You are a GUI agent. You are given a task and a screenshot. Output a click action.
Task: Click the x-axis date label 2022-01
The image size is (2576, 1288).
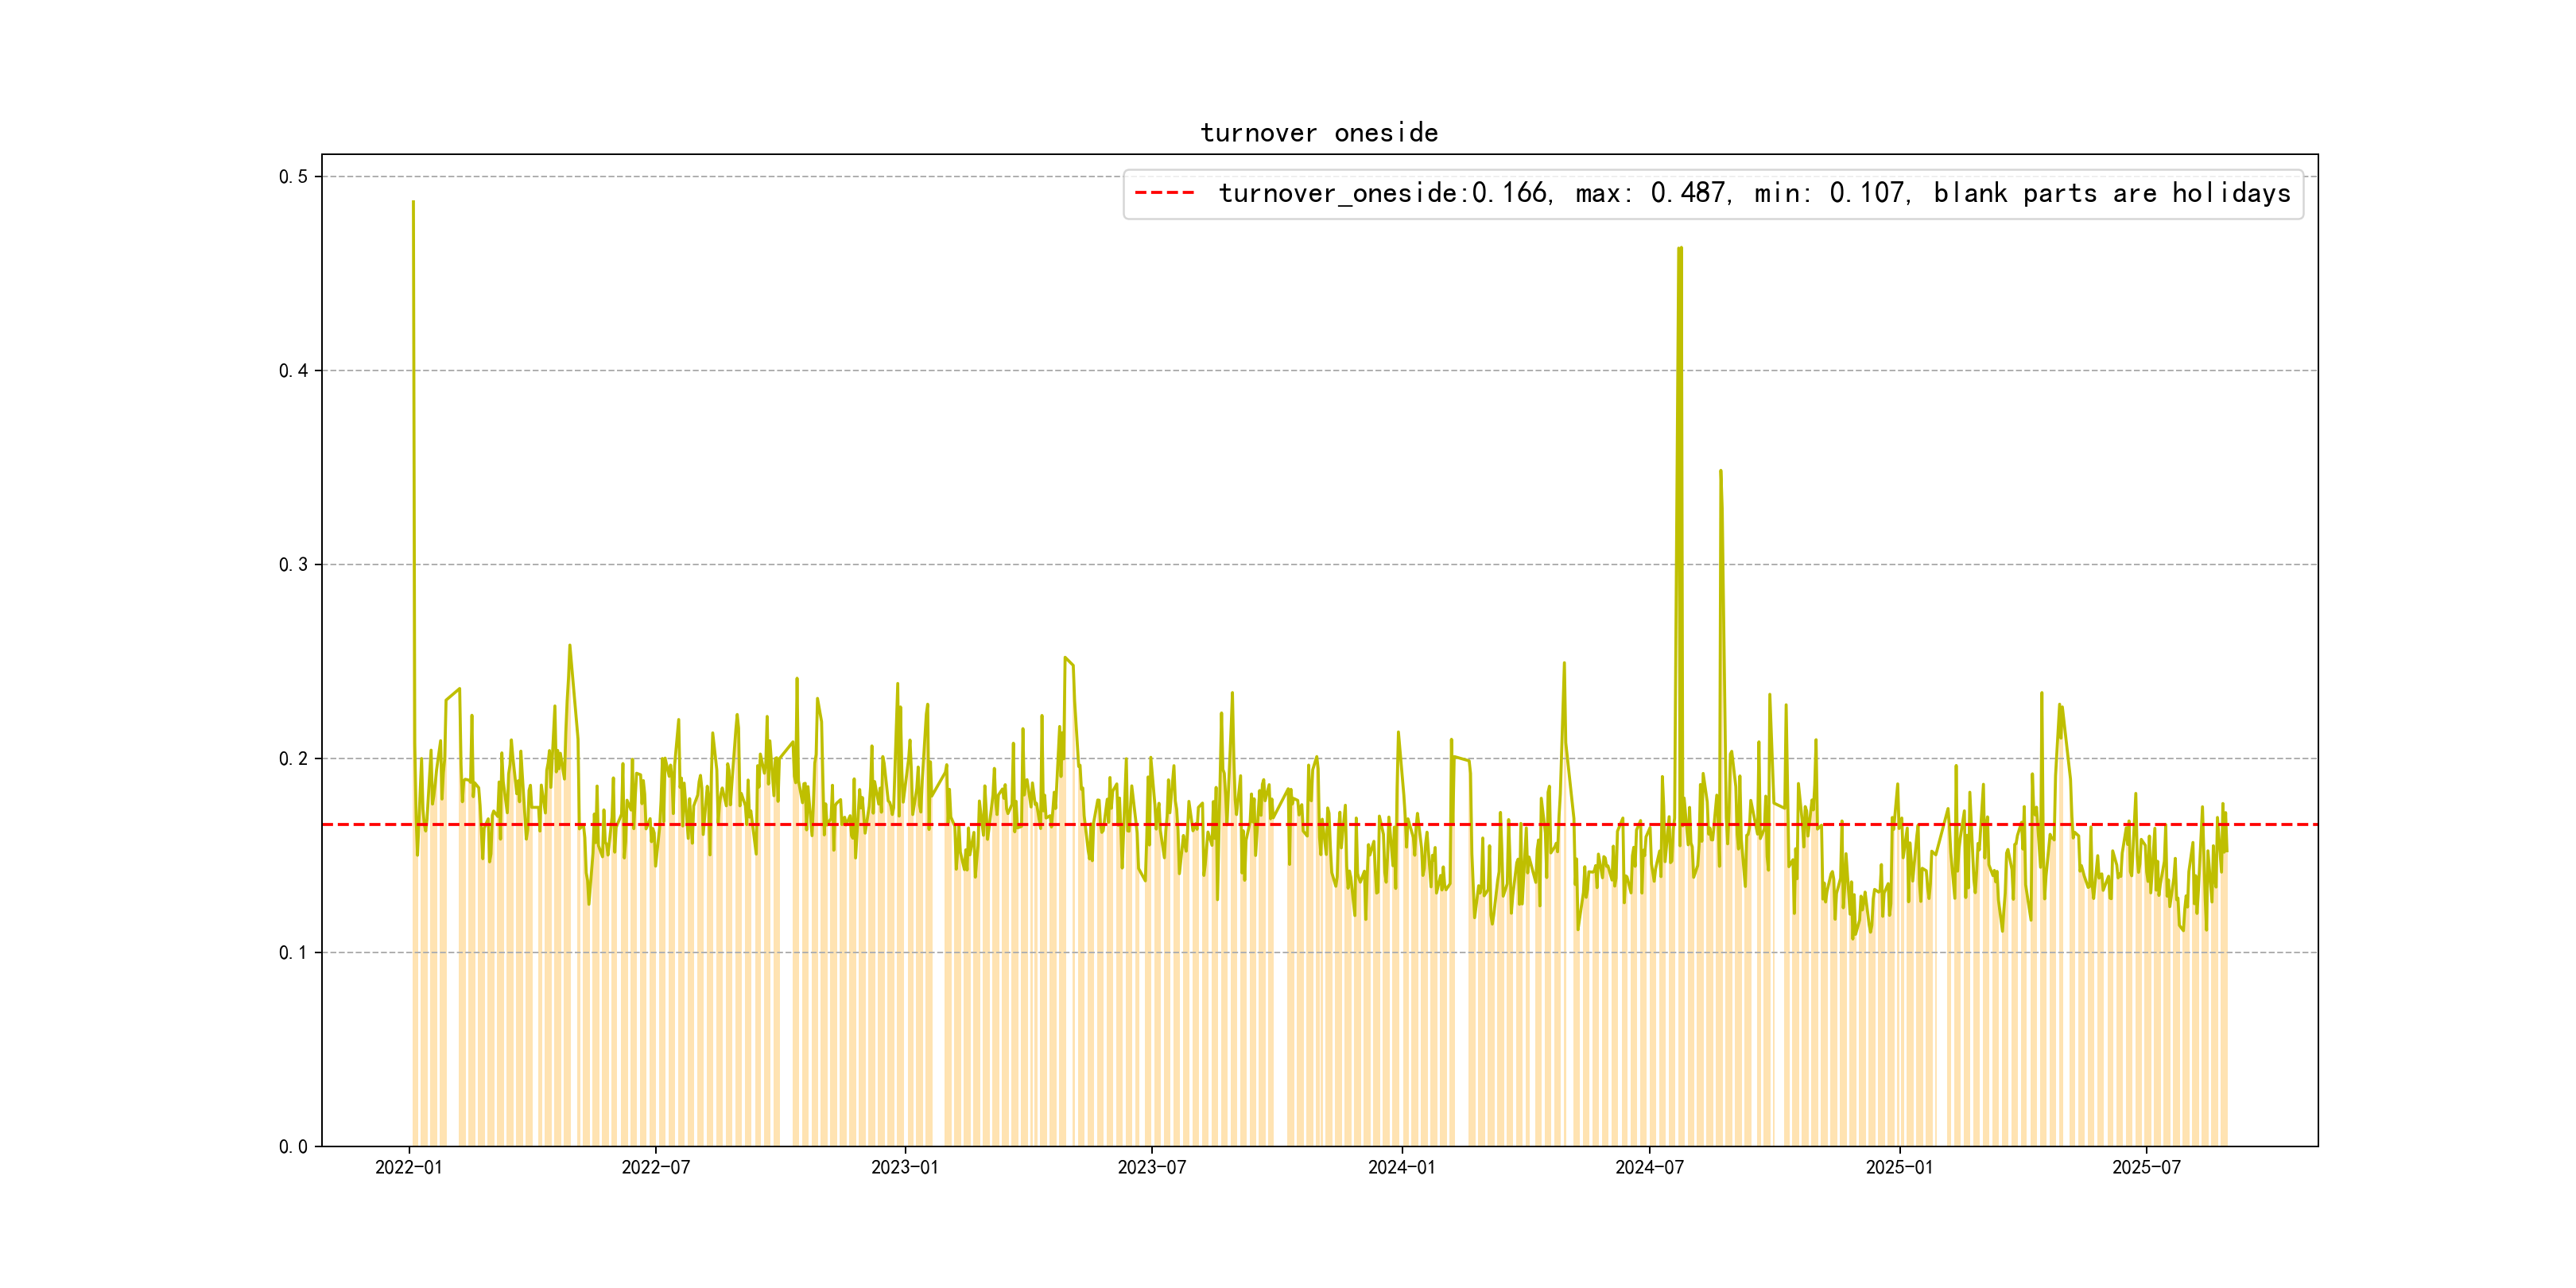pyautogui.click(x=408, y=1168)
